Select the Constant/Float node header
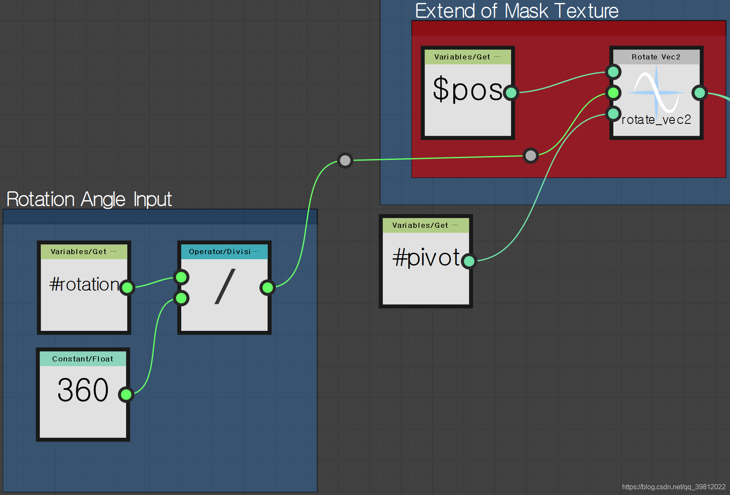Image resolution: width=730 pixels, height=495 pixels. (x=83, y=359)
